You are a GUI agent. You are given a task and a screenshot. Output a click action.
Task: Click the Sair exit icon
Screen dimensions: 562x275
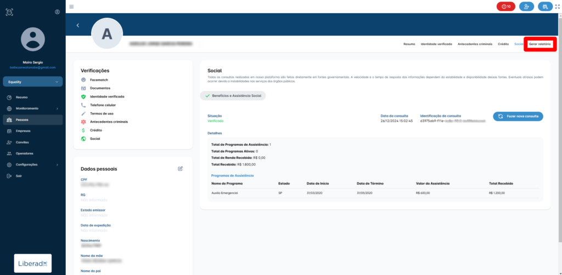pyautogui.click(x=9, y=176)
